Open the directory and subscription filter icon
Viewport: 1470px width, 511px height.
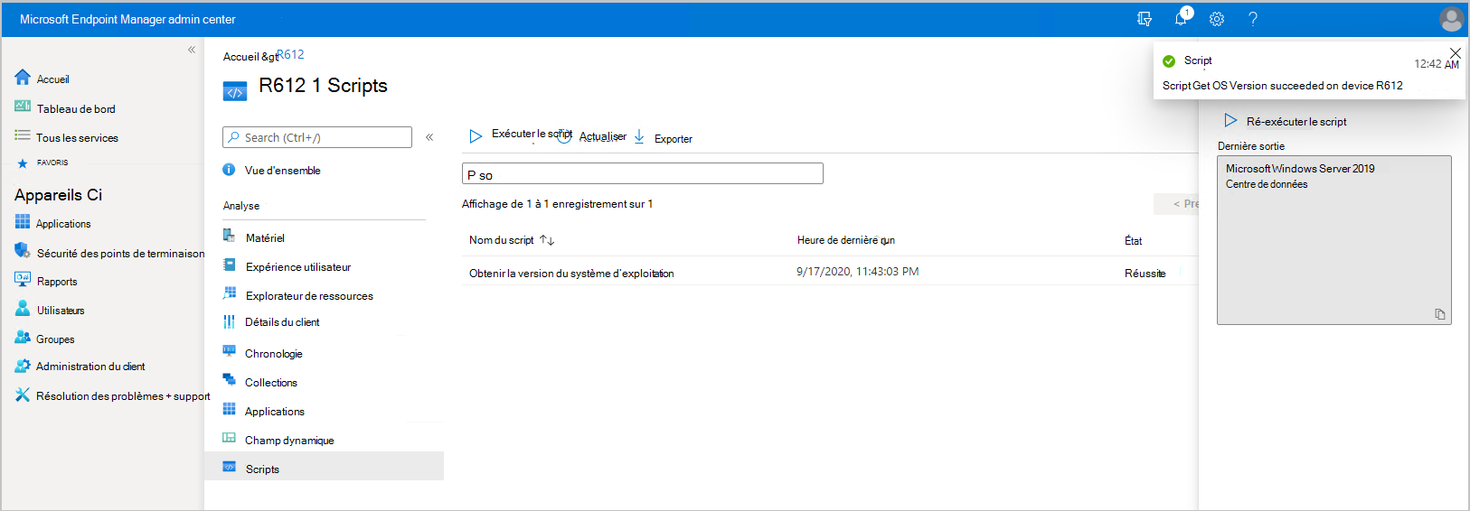coord(1145,19)
